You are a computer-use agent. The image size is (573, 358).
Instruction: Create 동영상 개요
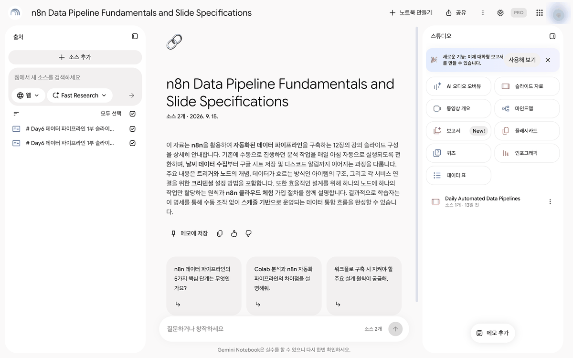tap(458, 108)
